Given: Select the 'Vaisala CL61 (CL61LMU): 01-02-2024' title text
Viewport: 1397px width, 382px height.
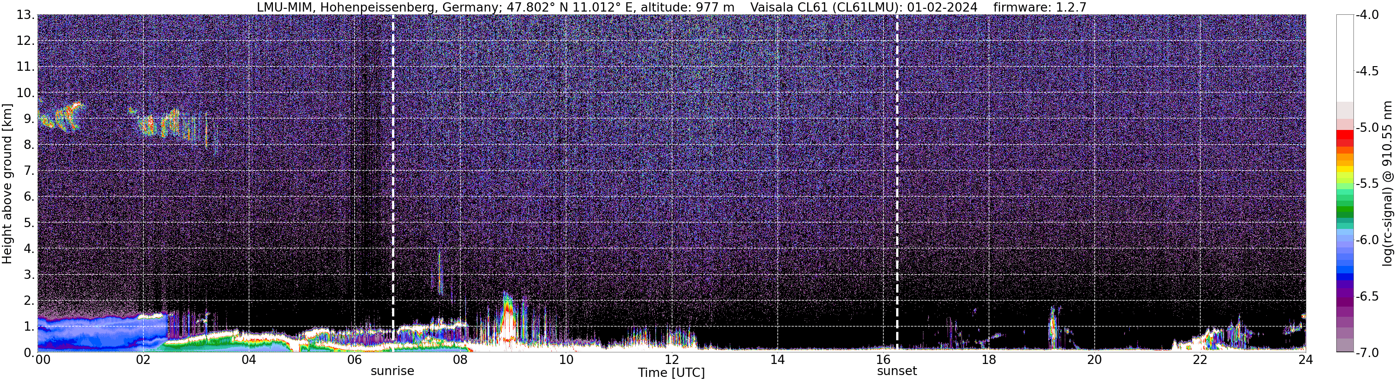Looking at the screenshot, I should 864,7.
